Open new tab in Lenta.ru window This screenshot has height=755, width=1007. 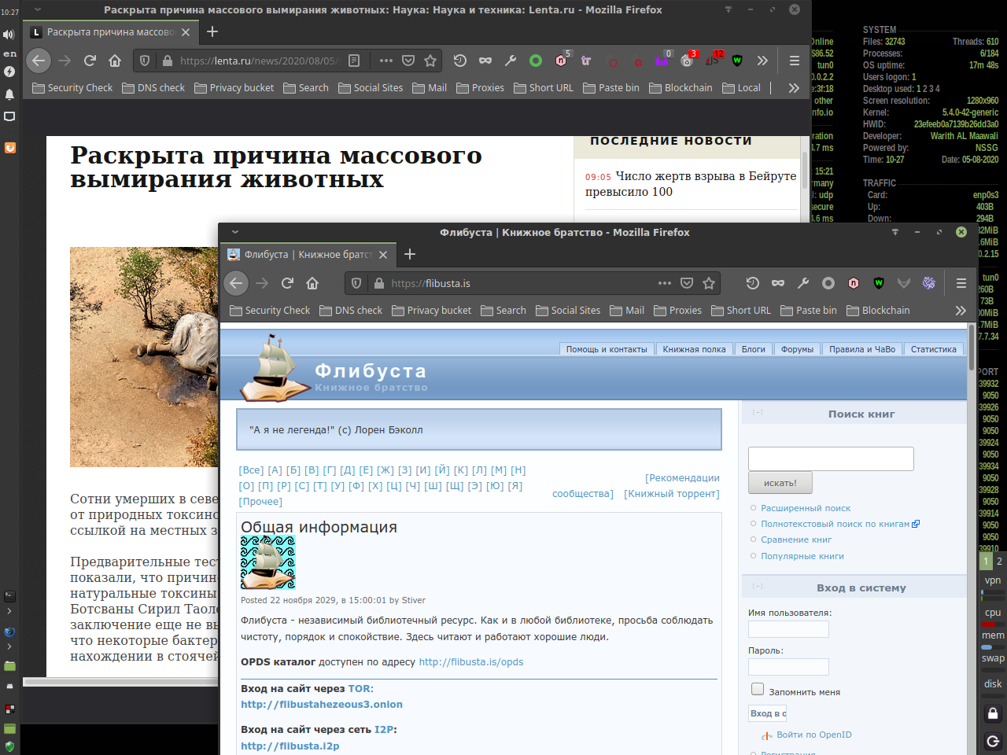point(212,31)
